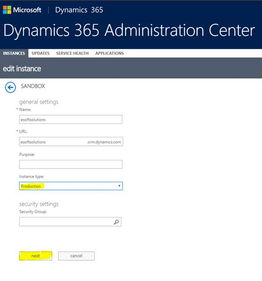Click into the Purpose text box
This screenshot has height=281, width=262.
[x=71, y=165]
